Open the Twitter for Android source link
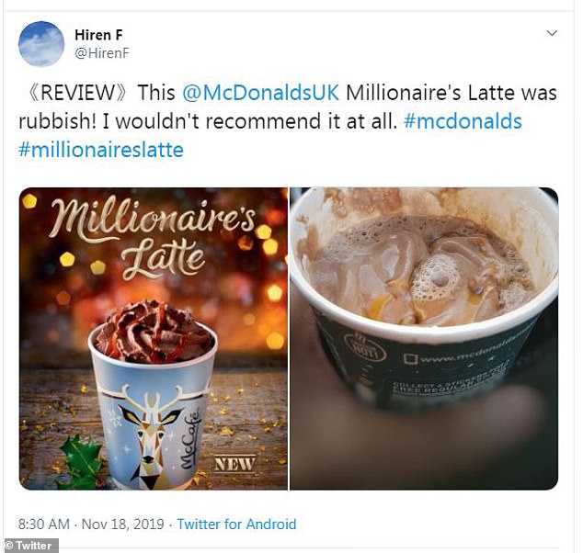Image resolution: width=583 pixels, height=553 pixels. [236, 524]
